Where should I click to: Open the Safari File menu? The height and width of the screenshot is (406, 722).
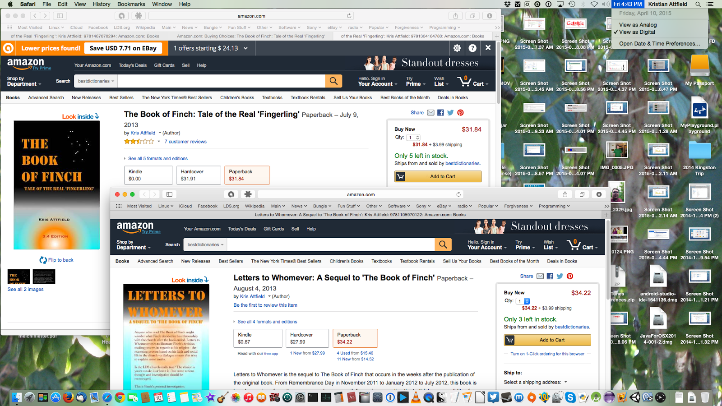(46, 4)
